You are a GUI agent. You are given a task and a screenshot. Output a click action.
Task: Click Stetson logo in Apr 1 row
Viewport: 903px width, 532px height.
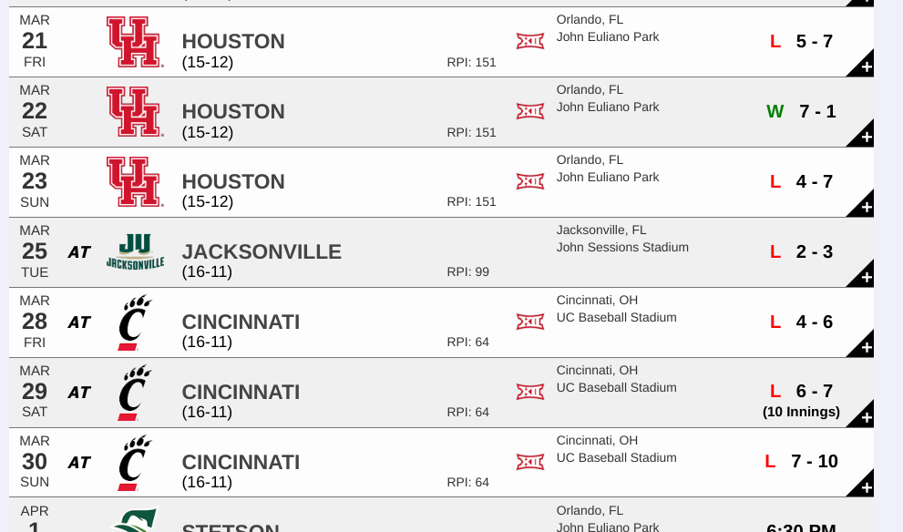[x=135, y=520]
